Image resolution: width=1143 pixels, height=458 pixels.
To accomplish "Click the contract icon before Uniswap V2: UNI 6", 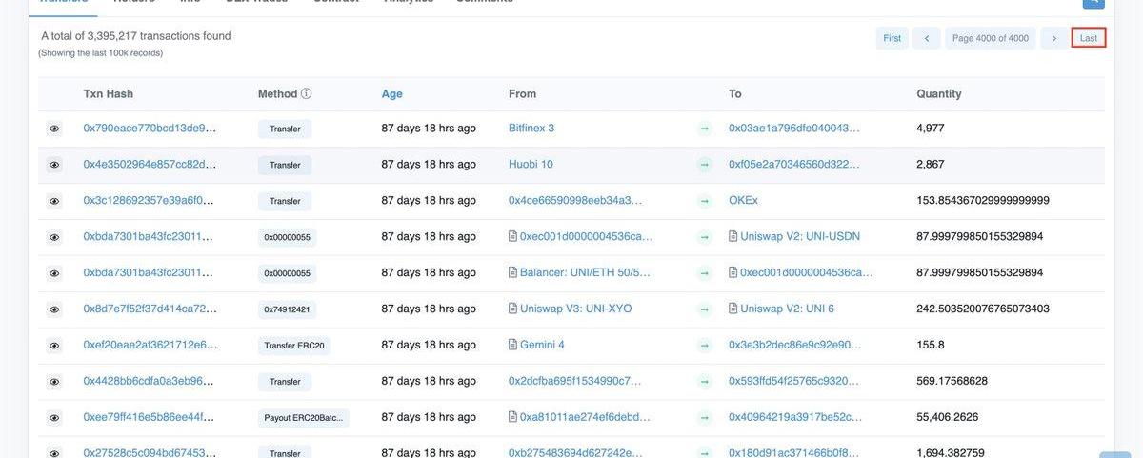I will 733,309.
